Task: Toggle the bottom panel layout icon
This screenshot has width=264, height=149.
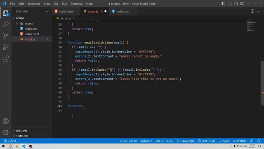Action: click(229, 4)
